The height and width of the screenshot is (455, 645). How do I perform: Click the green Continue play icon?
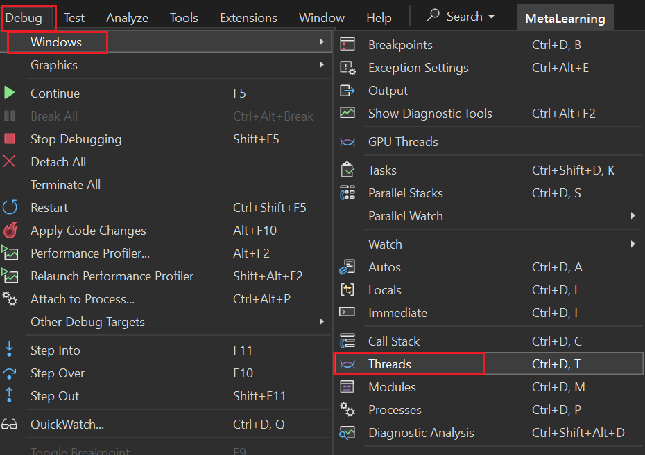(x=10, y=93)
